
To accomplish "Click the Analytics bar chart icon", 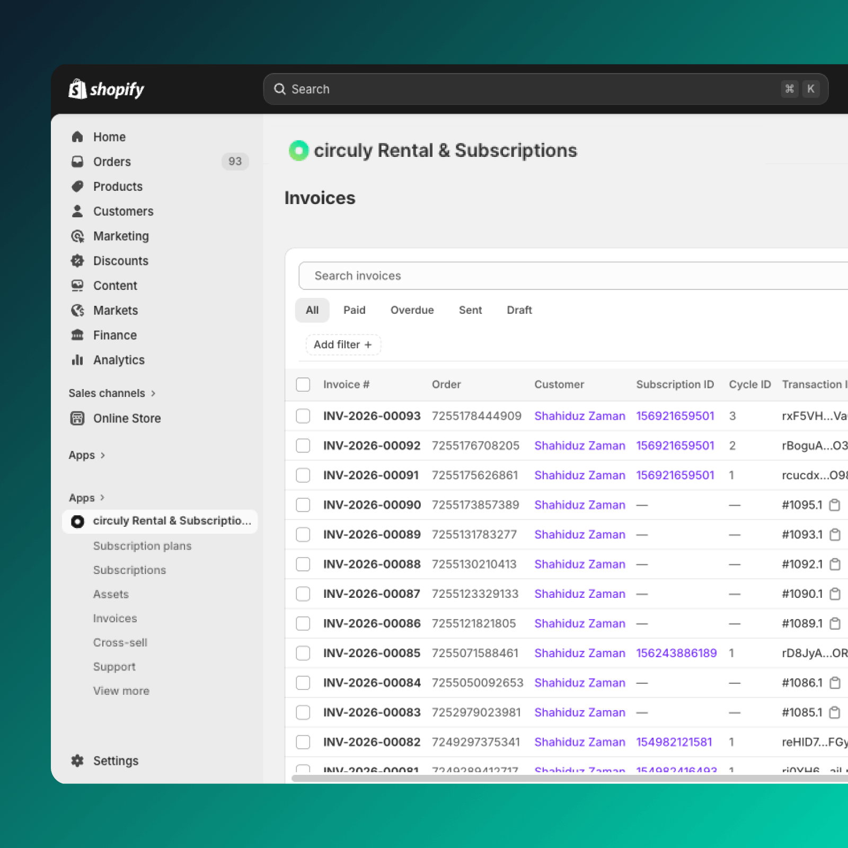I will [77, 360].
